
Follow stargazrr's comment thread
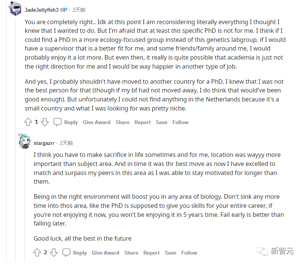click(x=190, y=253)
